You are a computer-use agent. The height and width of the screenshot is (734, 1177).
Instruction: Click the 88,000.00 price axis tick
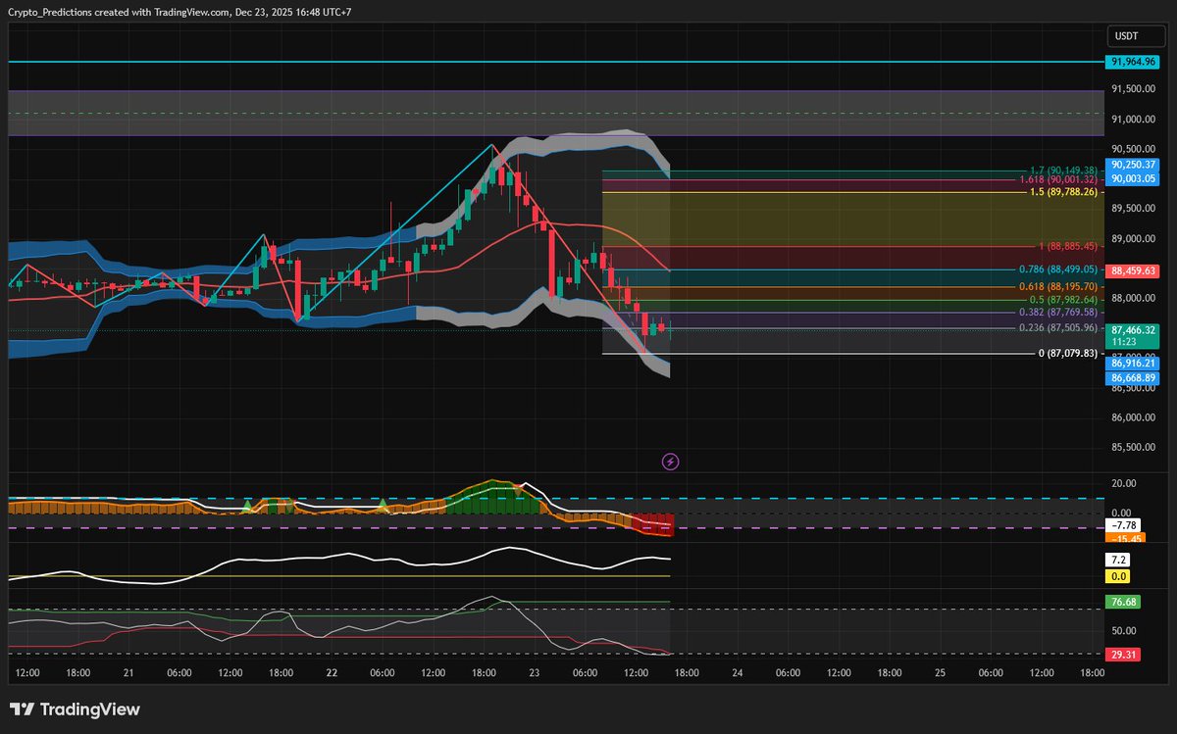[x=1132, y=298]
